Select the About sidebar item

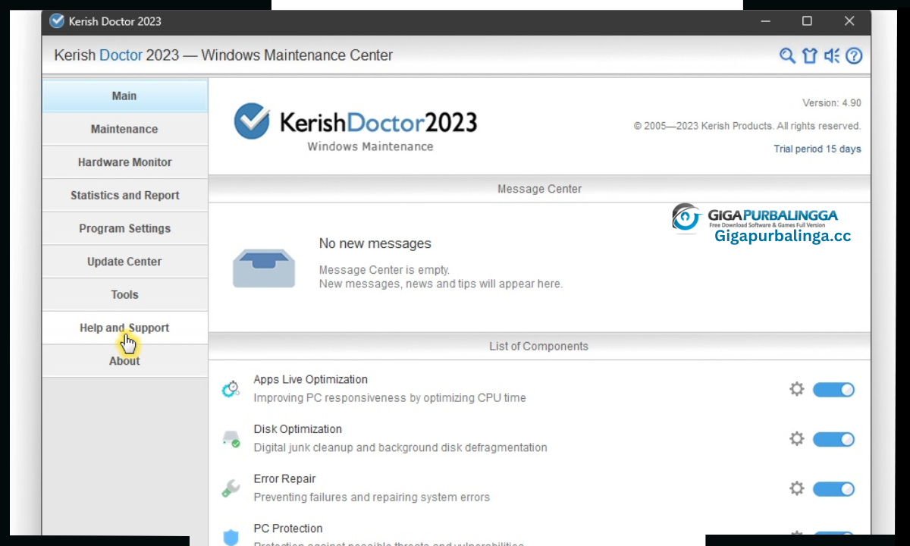pos(124,361)
